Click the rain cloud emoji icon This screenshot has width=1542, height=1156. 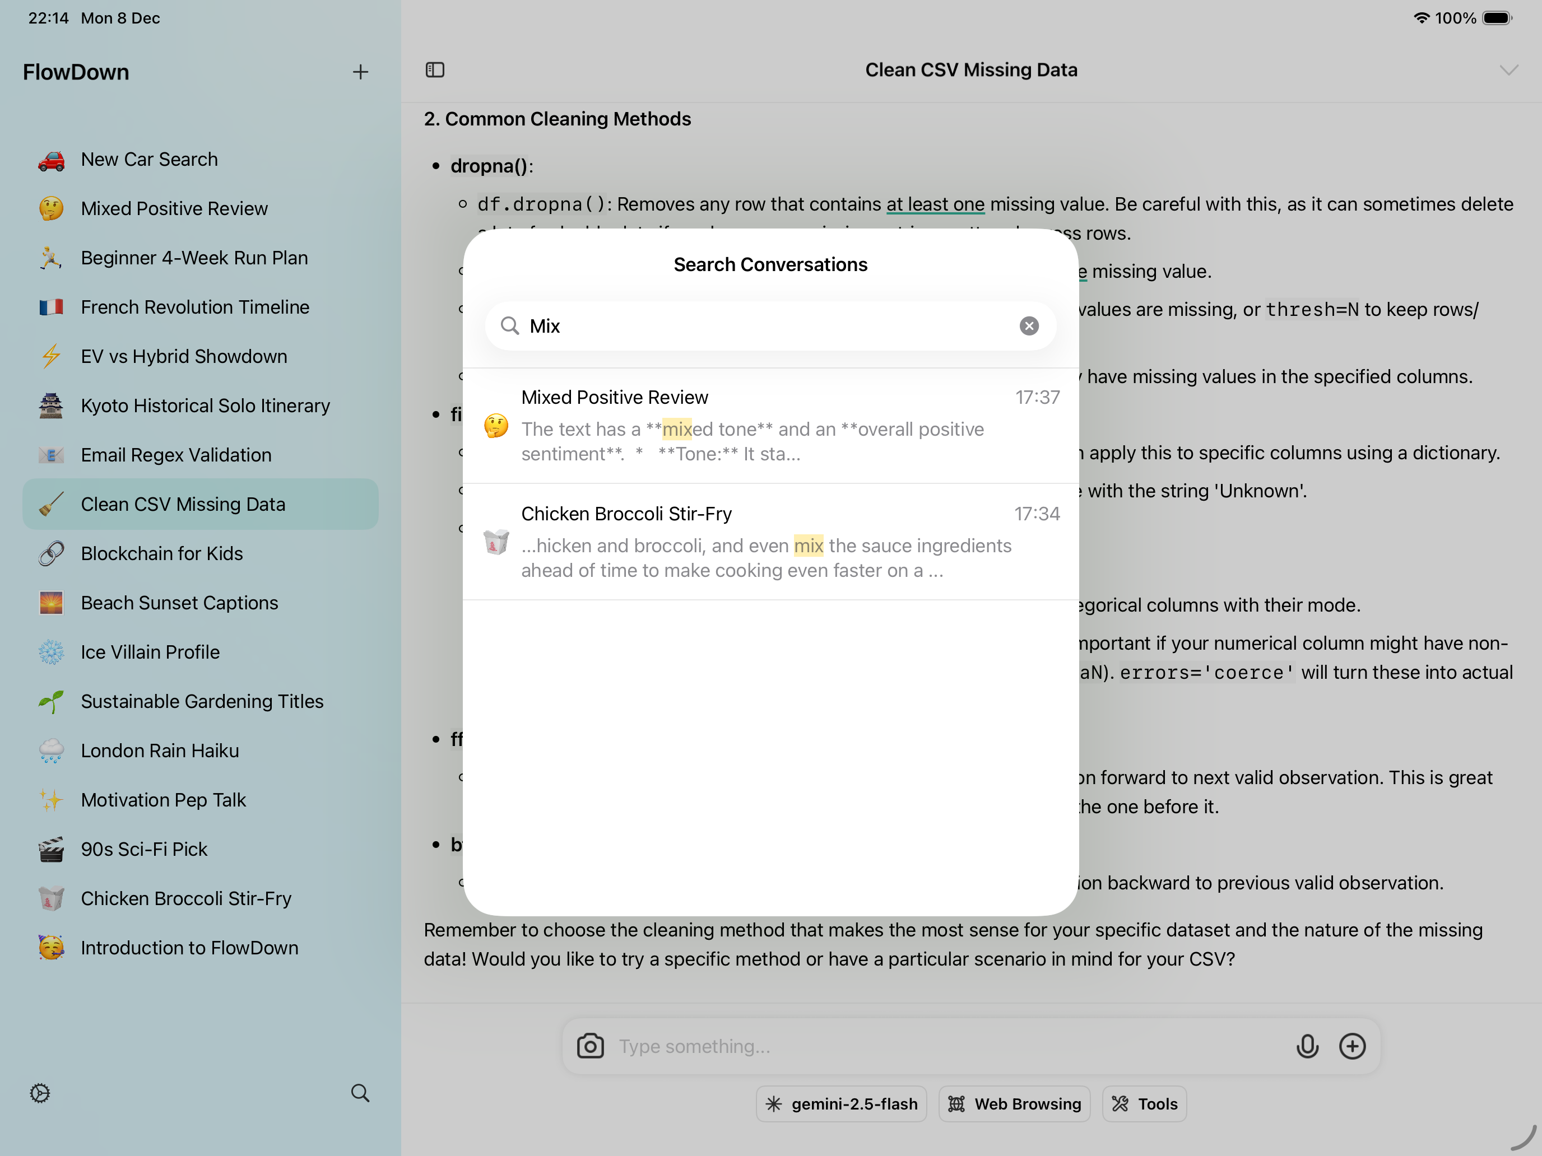click(x=51, y=751)
